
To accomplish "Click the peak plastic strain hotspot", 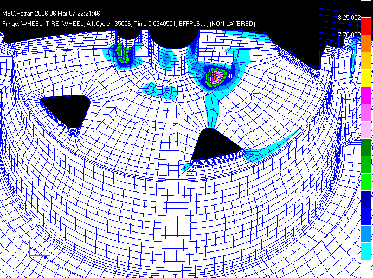I will point(217,77).
